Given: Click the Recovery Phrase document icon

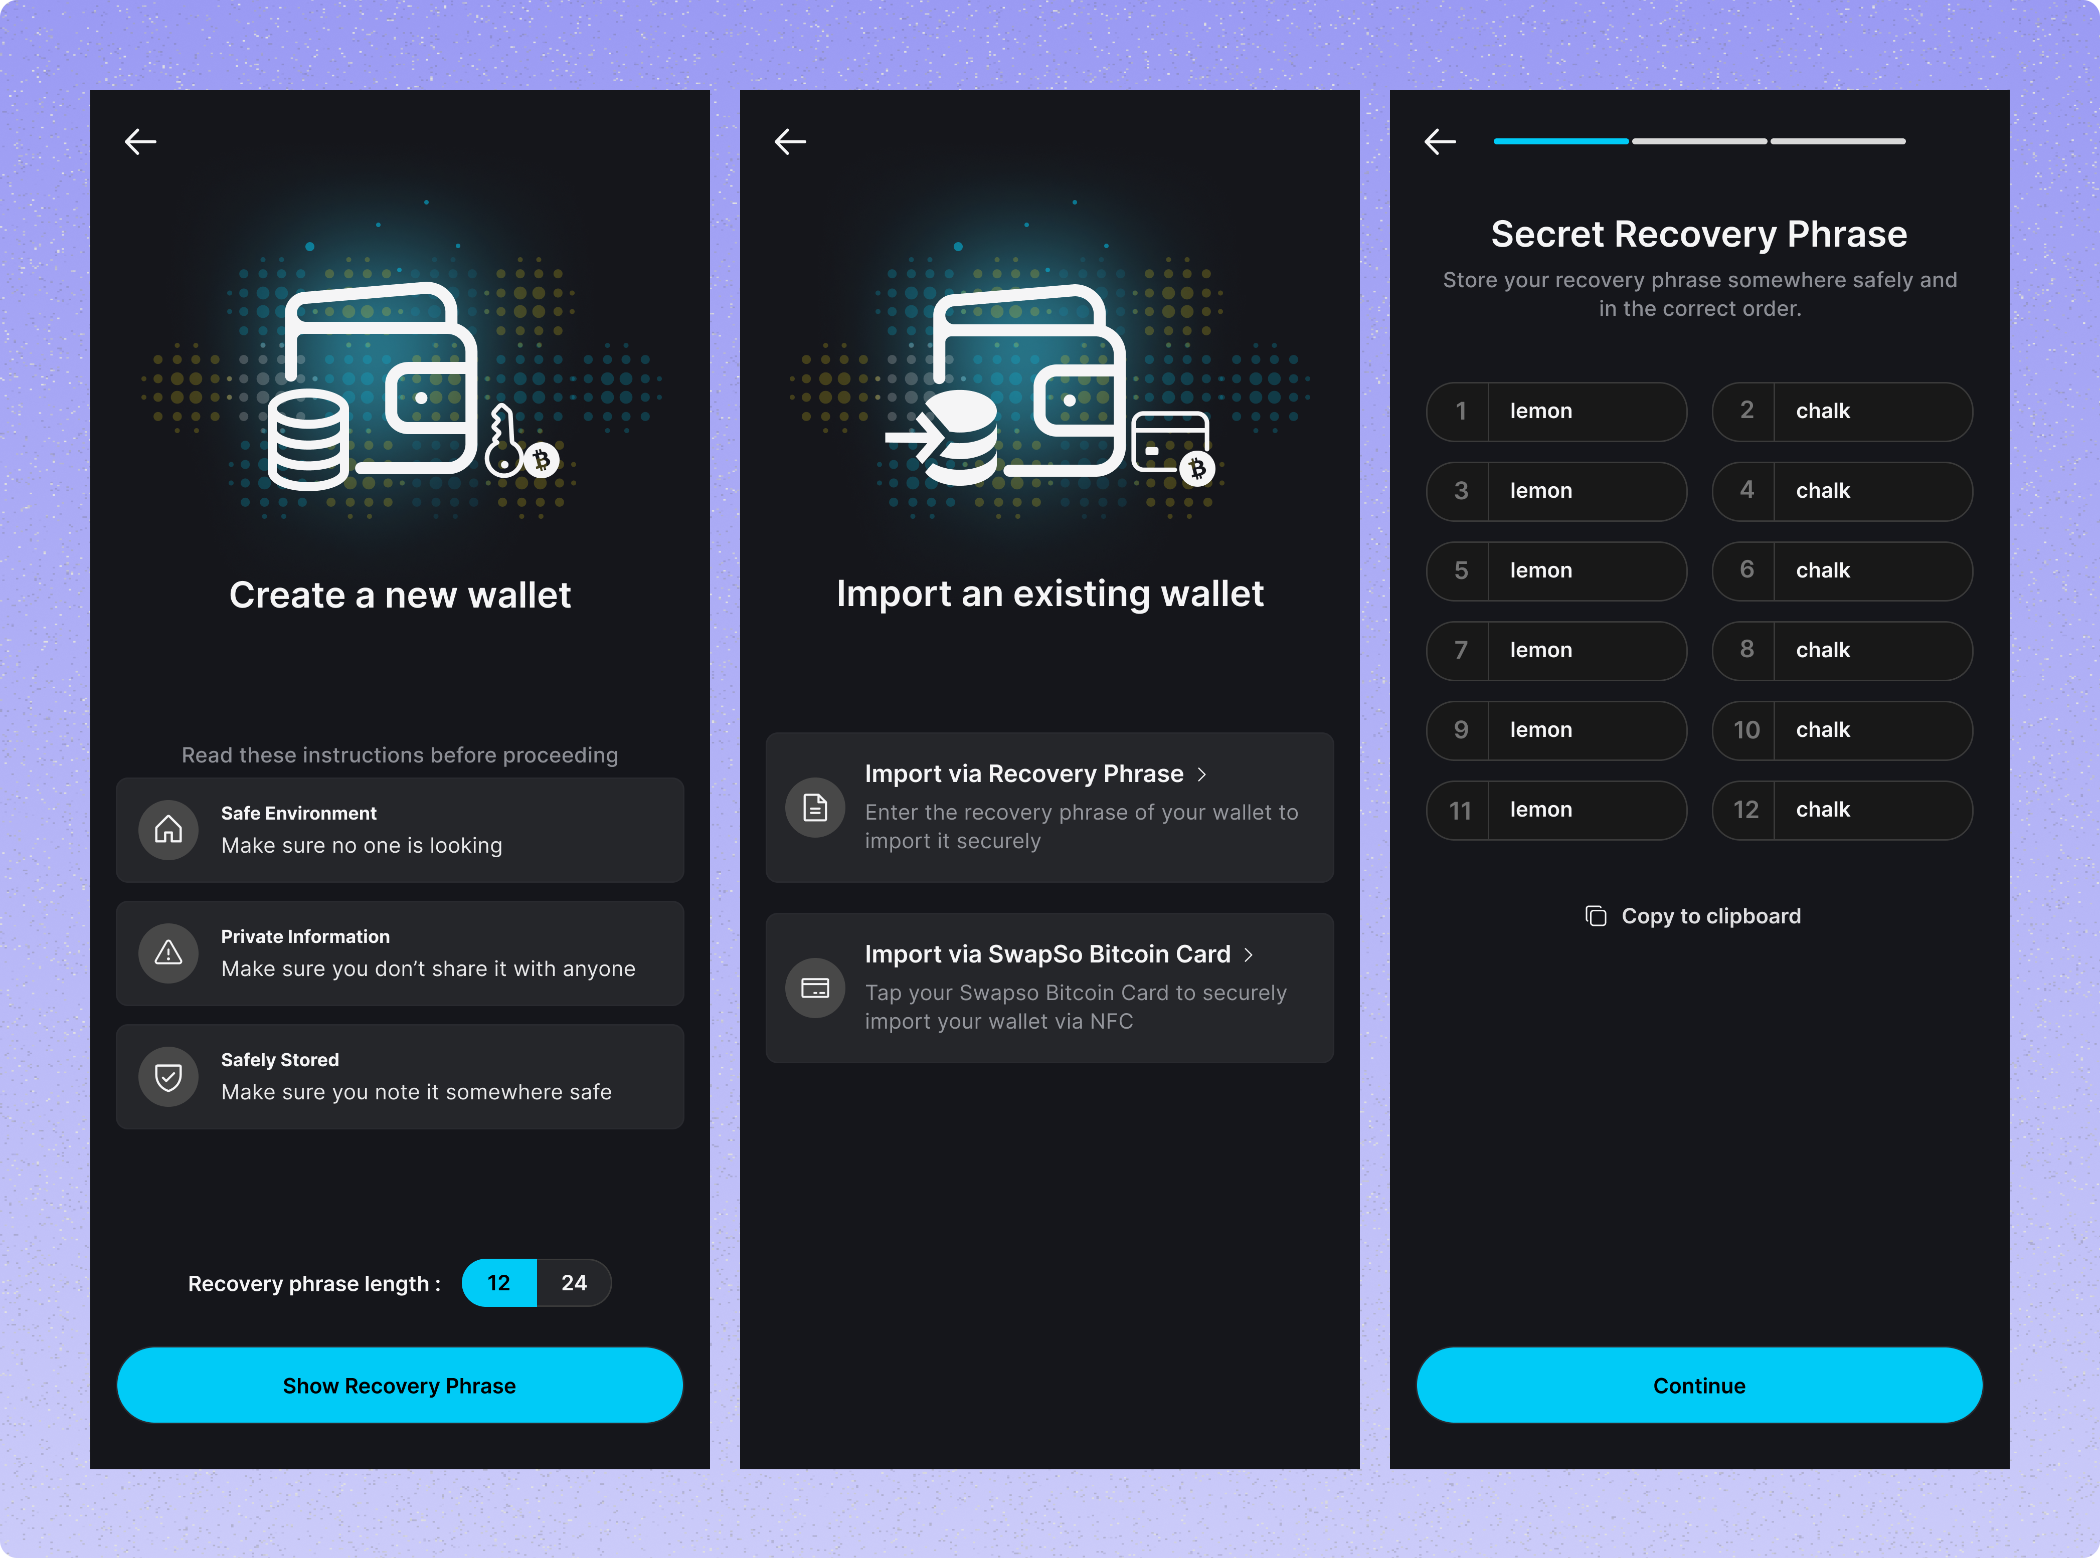Looking at the screenshot, I should click(815, 807).
